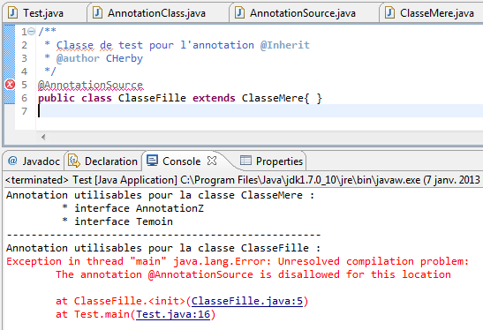Open the Declaration view tab
Image resolution: width=483 pixels, height=330 pixels.
click(103, 161)
